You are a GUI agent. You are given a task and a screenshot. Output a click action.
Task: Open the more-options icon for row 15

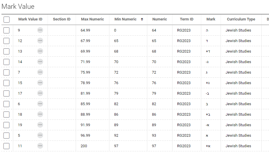40,83
